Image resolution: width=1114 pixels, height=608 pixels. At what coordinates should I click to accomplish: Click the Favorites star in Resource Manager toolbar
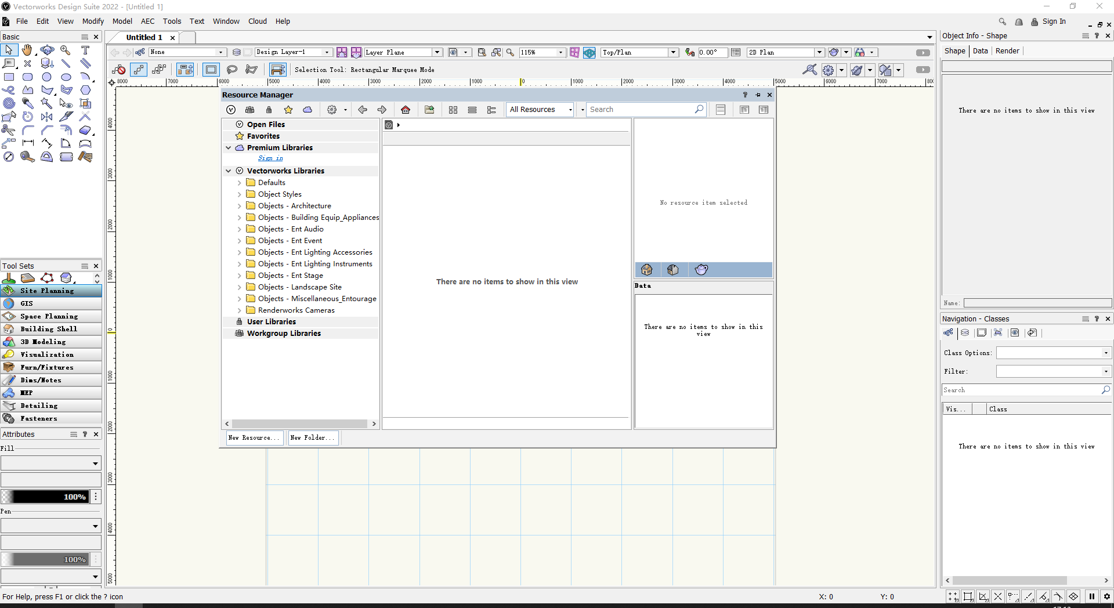(288, 110)
